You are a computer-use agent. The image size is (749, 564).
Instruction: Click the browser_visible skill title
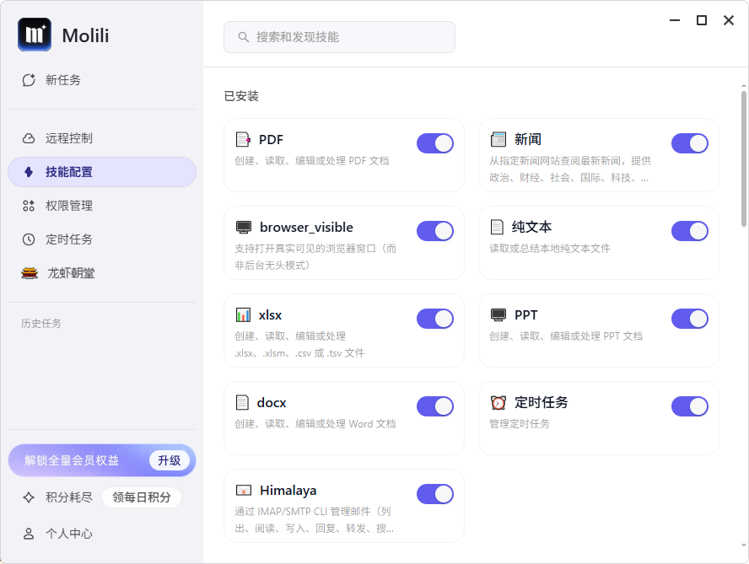306,228
